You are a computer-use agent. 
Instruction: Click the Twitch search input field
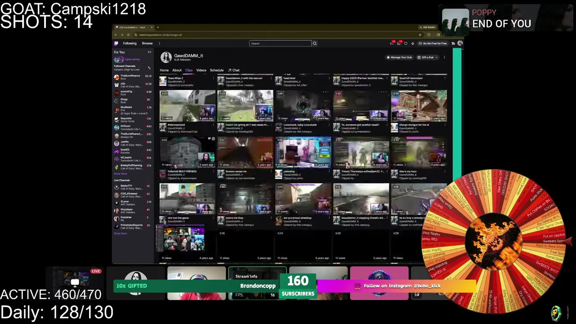click(280, 44)
